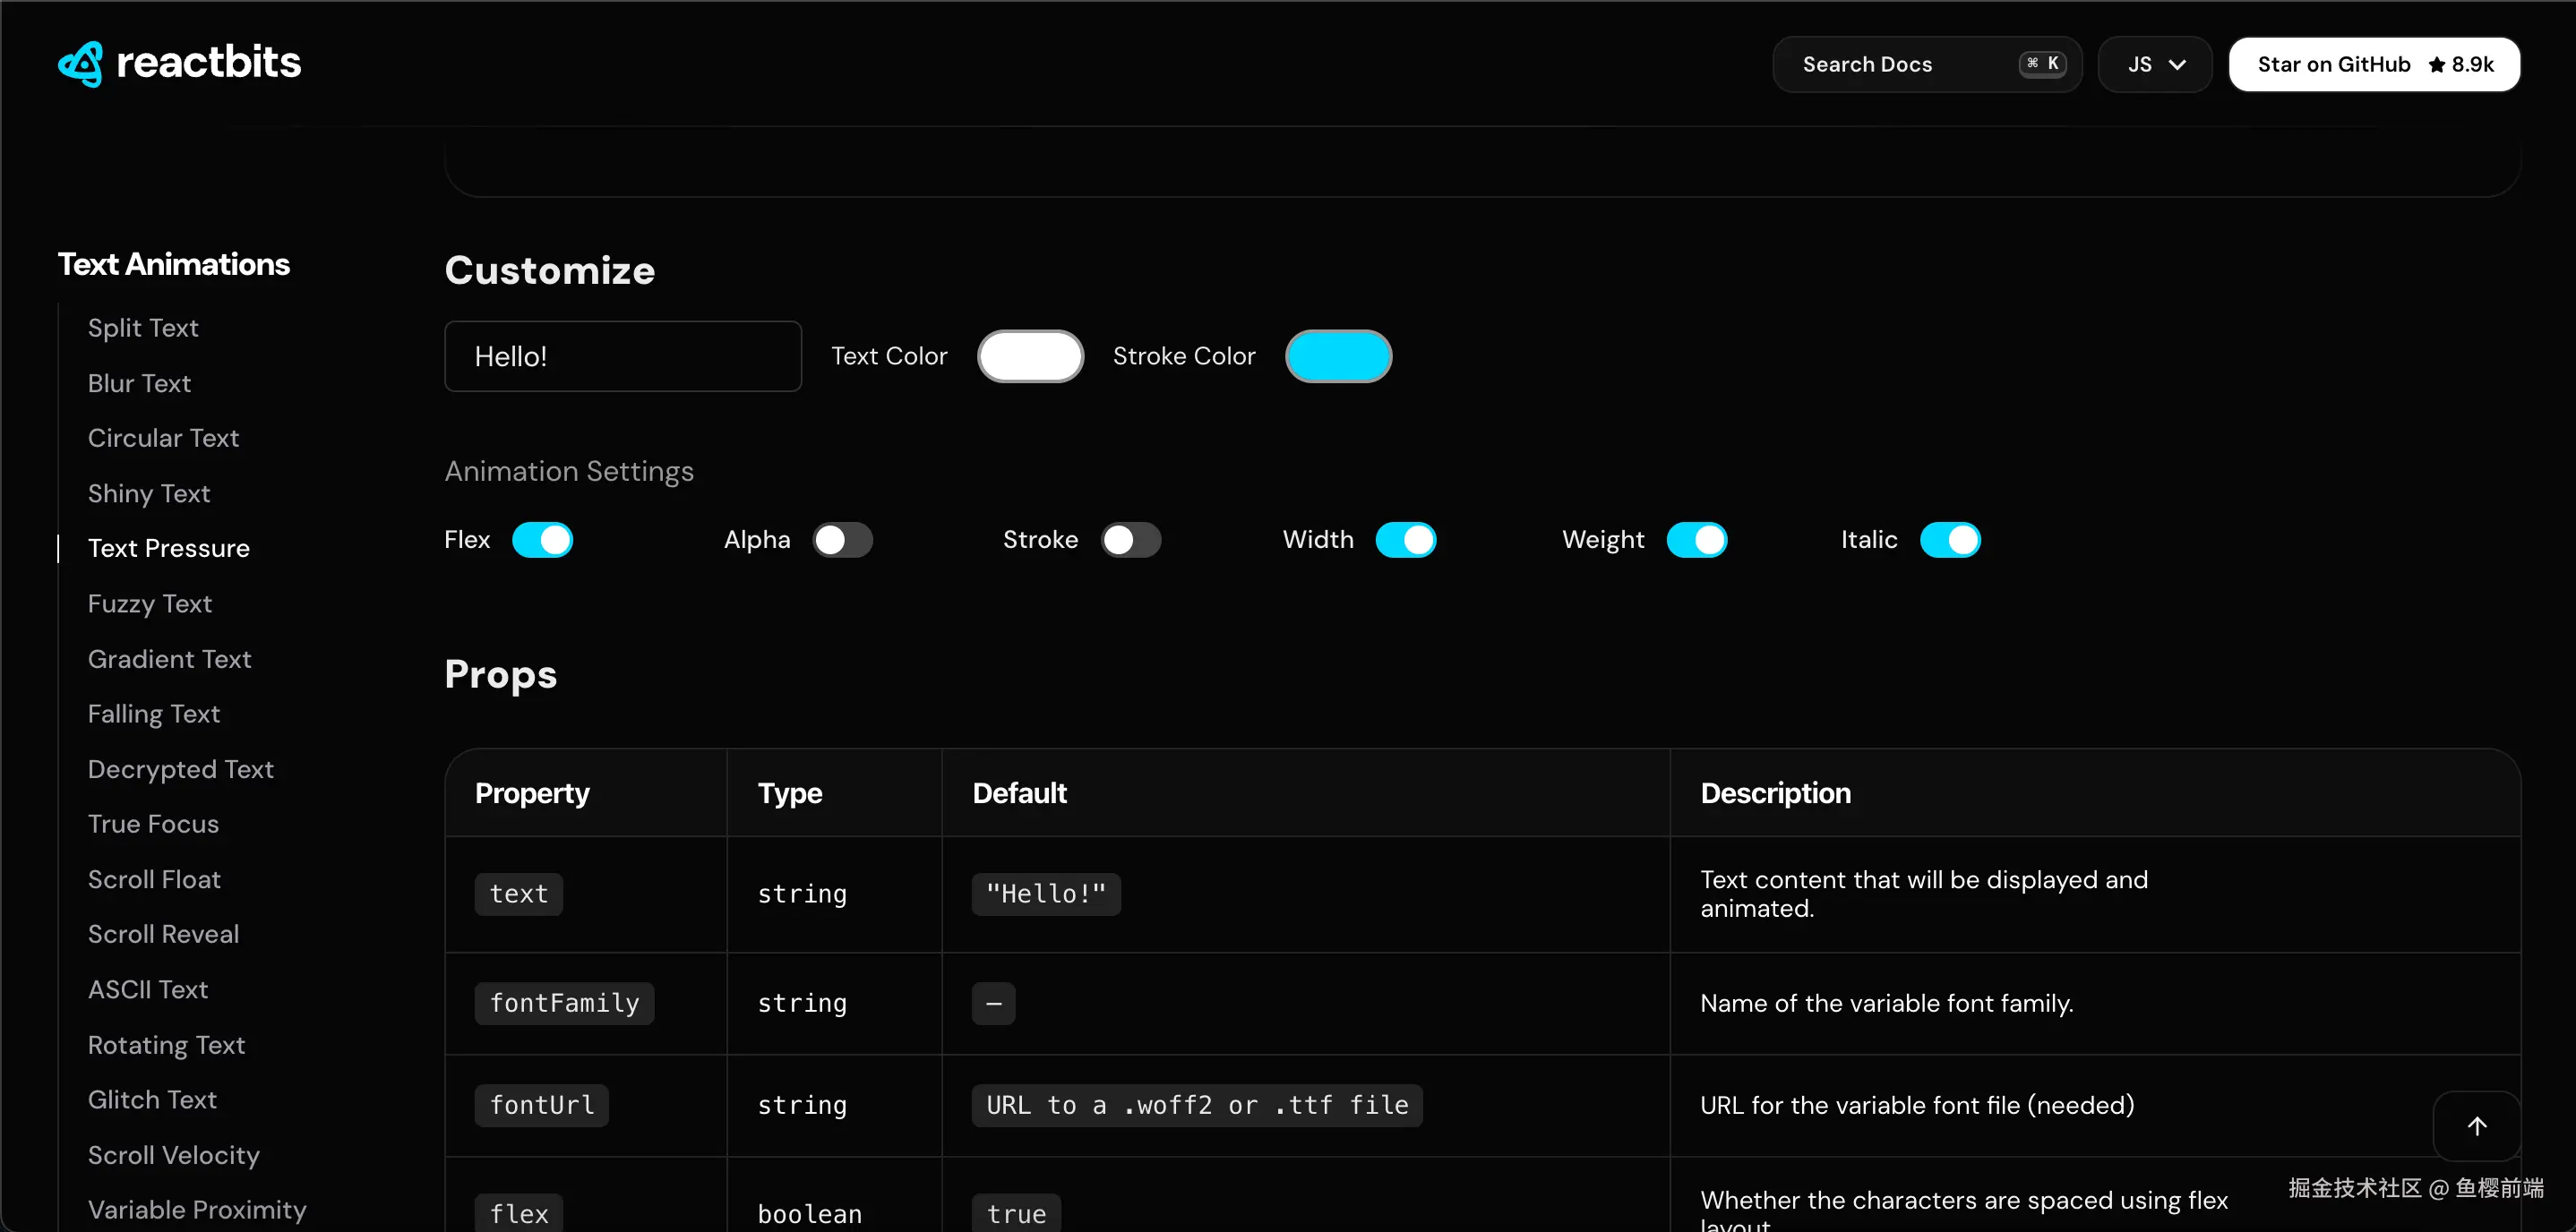Open Split Text in sidebar
Screen dimensions: 2576x1232
(x=143, y=328)
